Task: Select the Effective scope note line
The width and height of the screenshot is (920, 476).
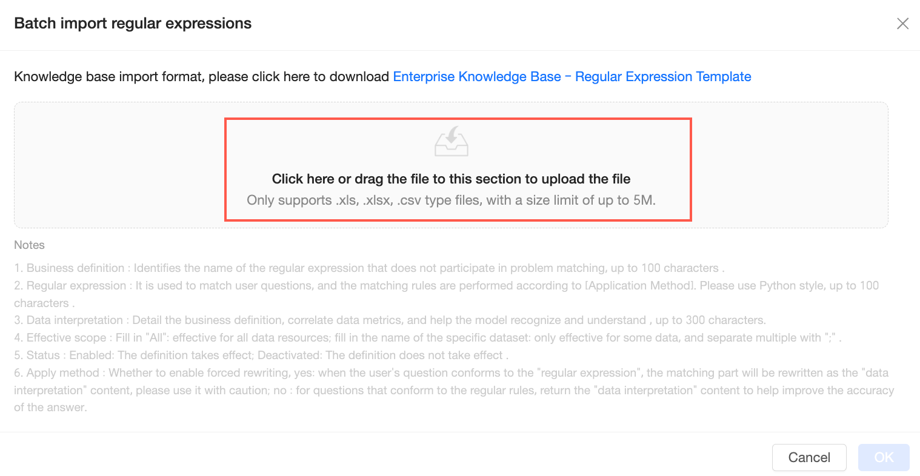Action: pyautogui.click(x=427, y=338)
